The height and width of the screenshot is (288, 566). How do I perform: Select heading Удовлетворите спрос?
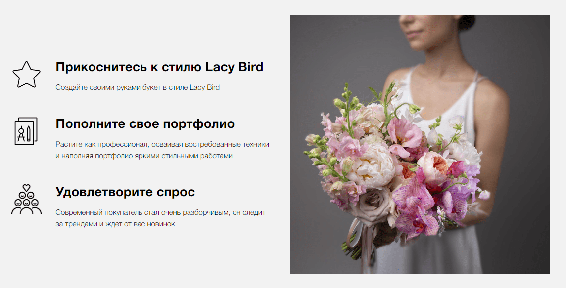(125, 192)
